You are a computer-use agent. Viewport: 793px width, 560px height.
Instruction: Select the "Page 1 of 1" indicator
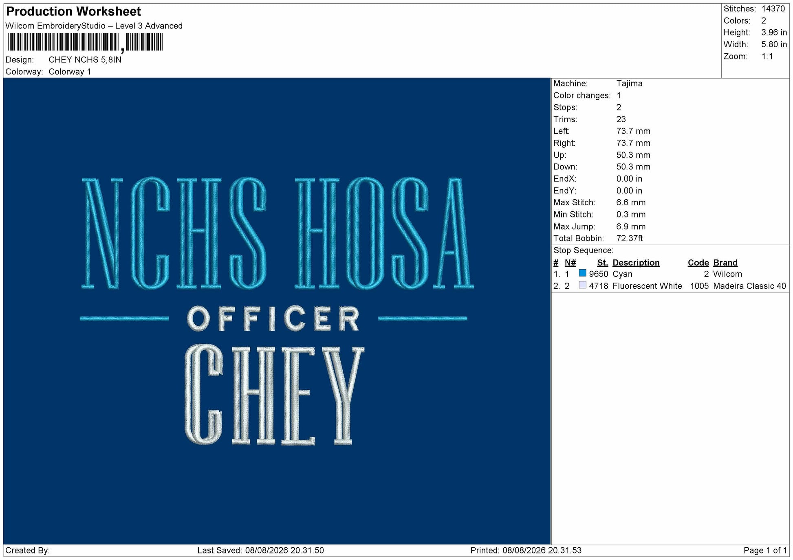coord(765,551)
